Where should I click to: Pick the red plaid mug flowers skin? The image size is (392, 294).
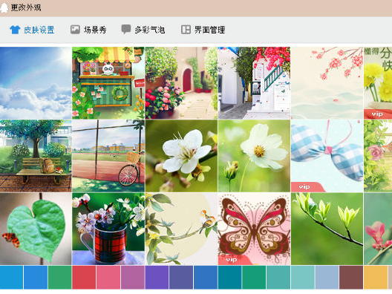point(108,229)
